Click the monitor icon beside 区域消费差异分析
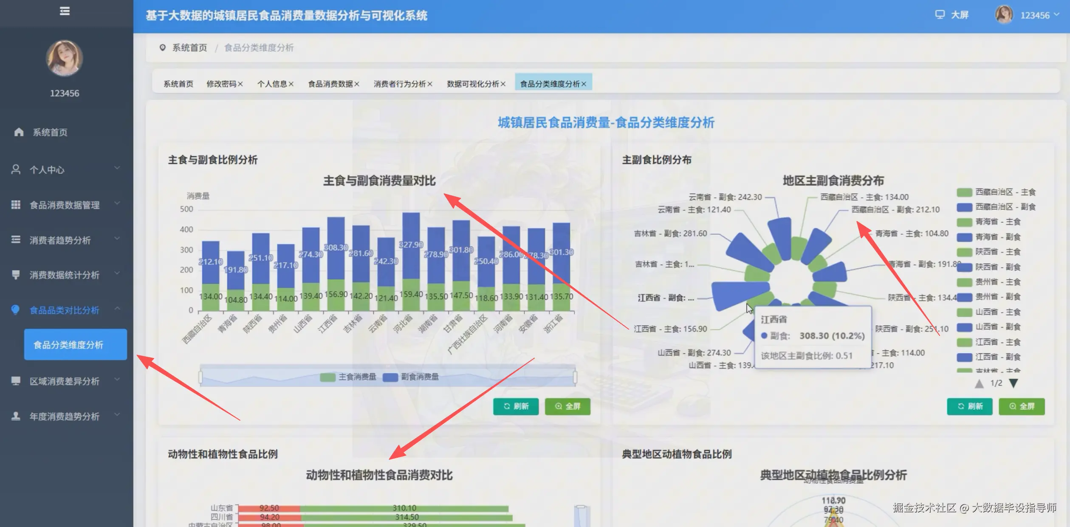This screenshot has height=527, width=1070. (17, 381)
